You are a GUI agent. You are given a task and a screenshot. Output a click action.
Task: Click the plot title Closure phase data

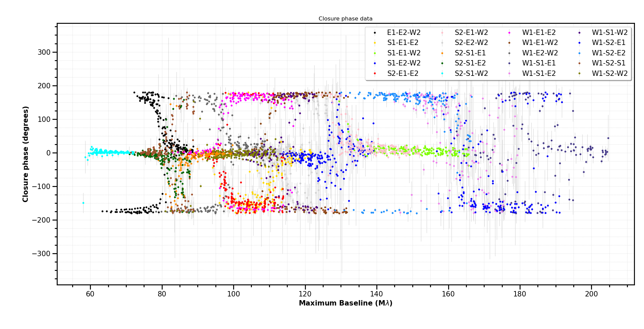tap(345, 19)
